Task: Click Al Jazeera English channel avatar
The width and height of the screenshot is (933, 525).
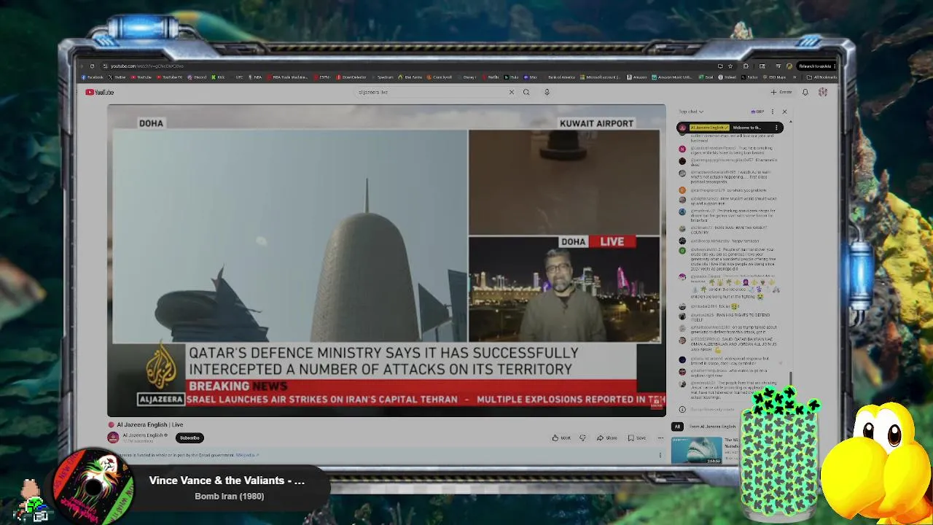Action: (x=113, y=437)
